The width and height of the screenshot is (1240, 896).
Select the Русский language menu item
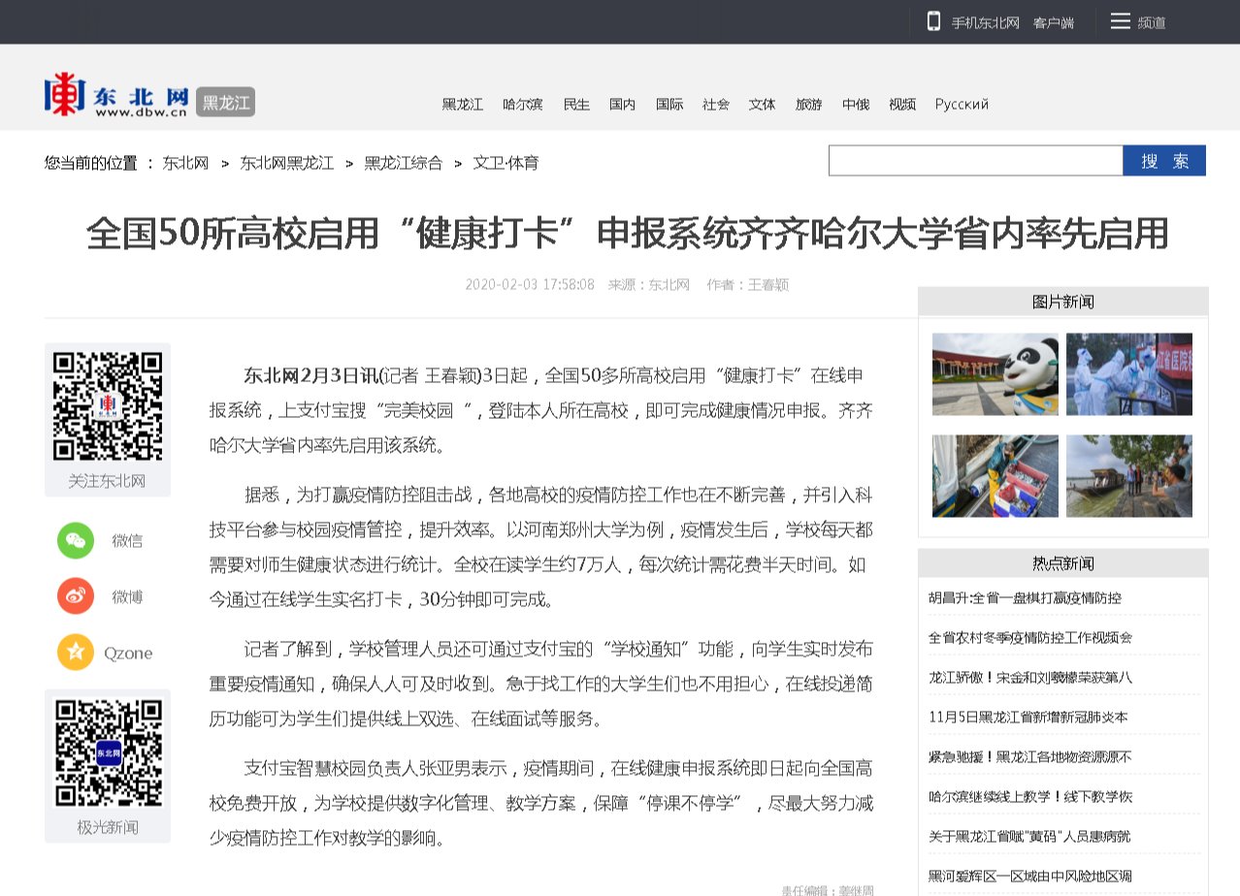[x=962, y=105]
